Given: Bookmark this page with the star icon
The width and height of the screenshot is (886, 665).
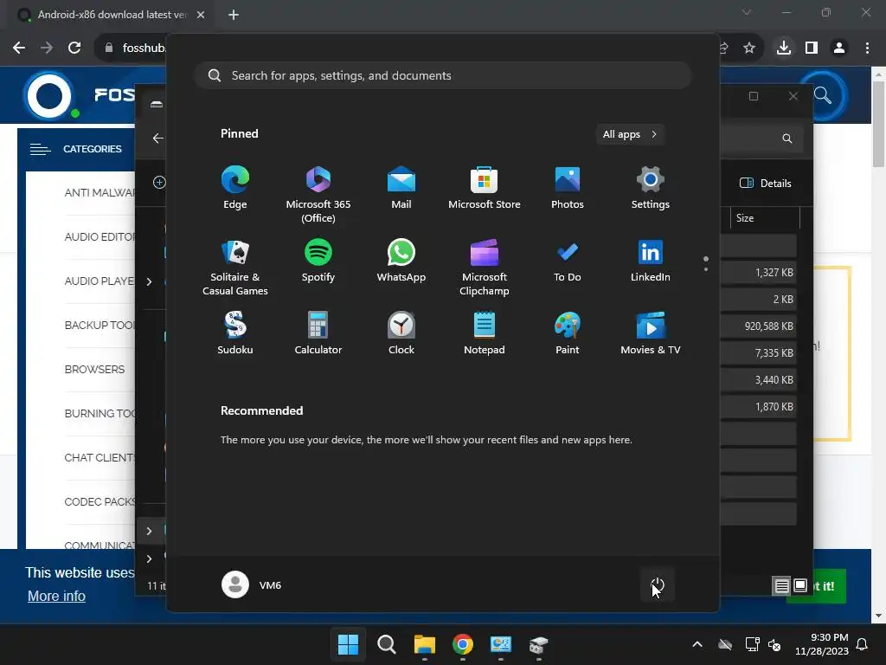Looking at the screenshot, I should 749,48.
